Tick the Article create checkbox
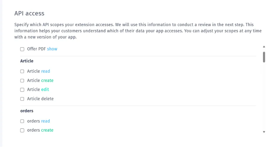Viewport: 272px width, 147px height. pos(22,81)
